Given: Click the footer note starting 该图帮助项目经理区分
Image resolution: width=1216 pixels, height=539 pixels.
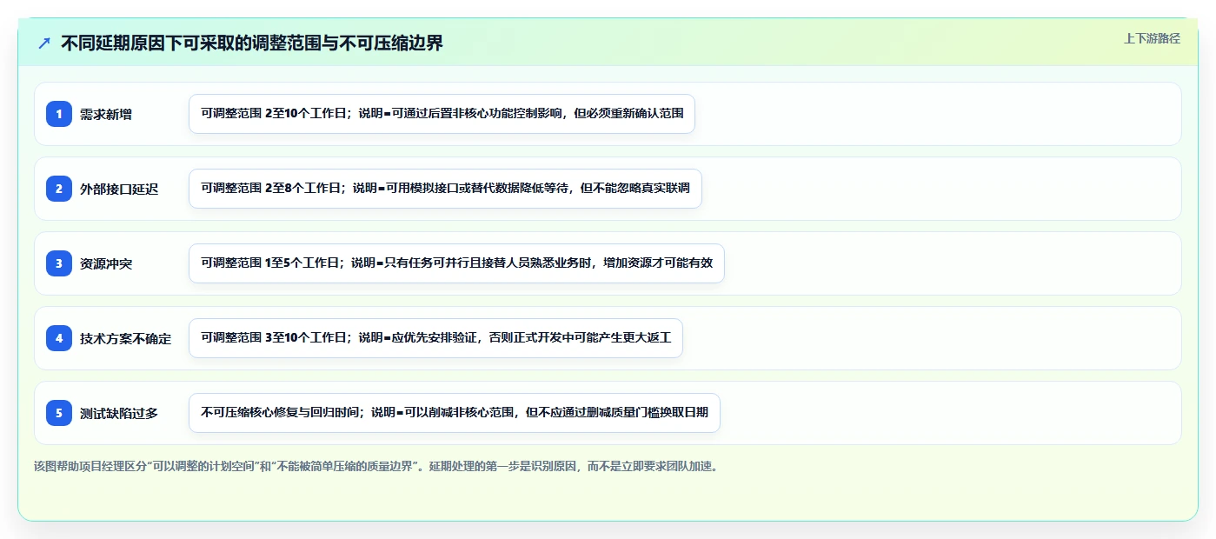Looking at the screenshot, I should 375,466.
